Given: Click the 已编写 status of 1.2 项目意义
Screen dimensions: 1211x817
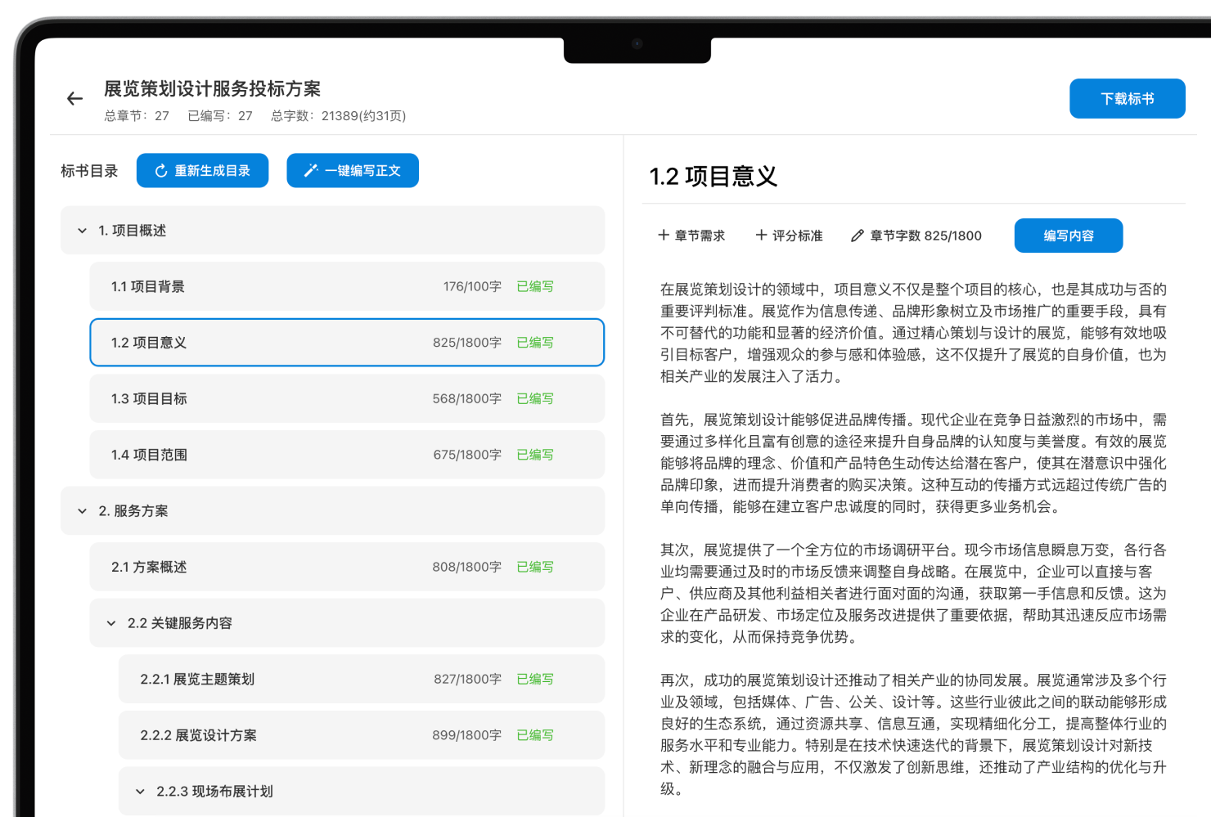Looking at the screenshot, I should (535, 343).
